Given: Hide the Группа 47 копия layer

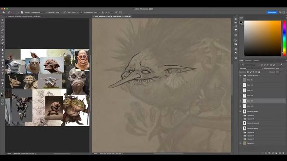Looking at the screenshot, I should click(240, 111).
